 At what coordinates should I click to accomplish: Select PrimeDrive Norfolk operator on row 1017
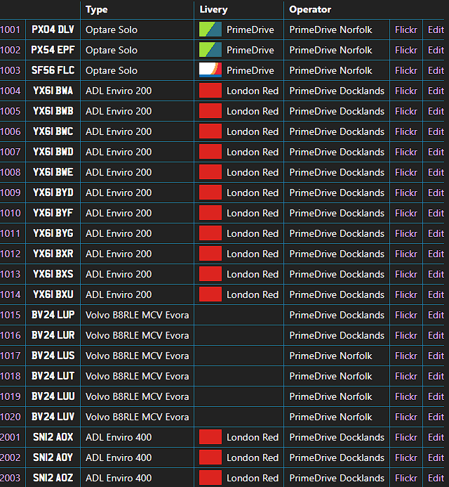pos(330,356)
